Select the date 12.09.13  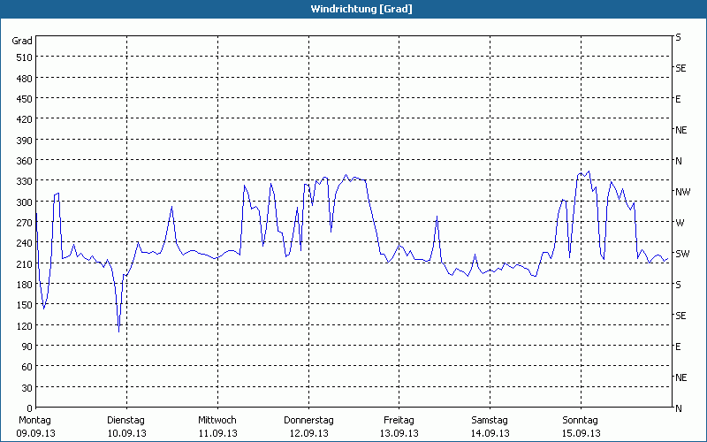pyautogui.click(x=308, y=433)
